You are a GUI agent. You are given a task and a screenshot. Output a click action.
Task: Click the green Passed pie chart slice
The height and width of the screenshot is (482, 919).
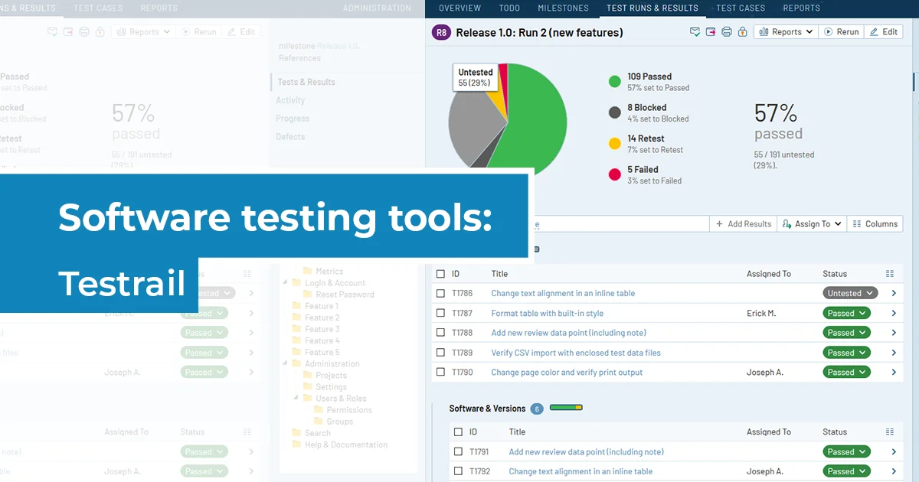[536, 122]
